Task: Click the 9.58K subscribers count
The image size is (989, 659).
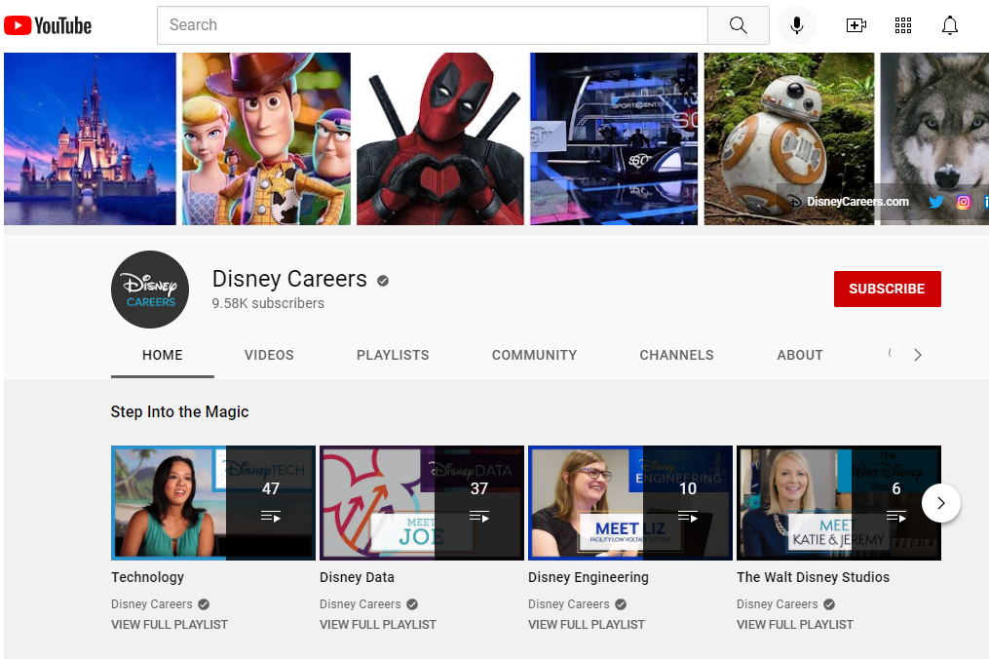Action: click(x=268, y=303)
